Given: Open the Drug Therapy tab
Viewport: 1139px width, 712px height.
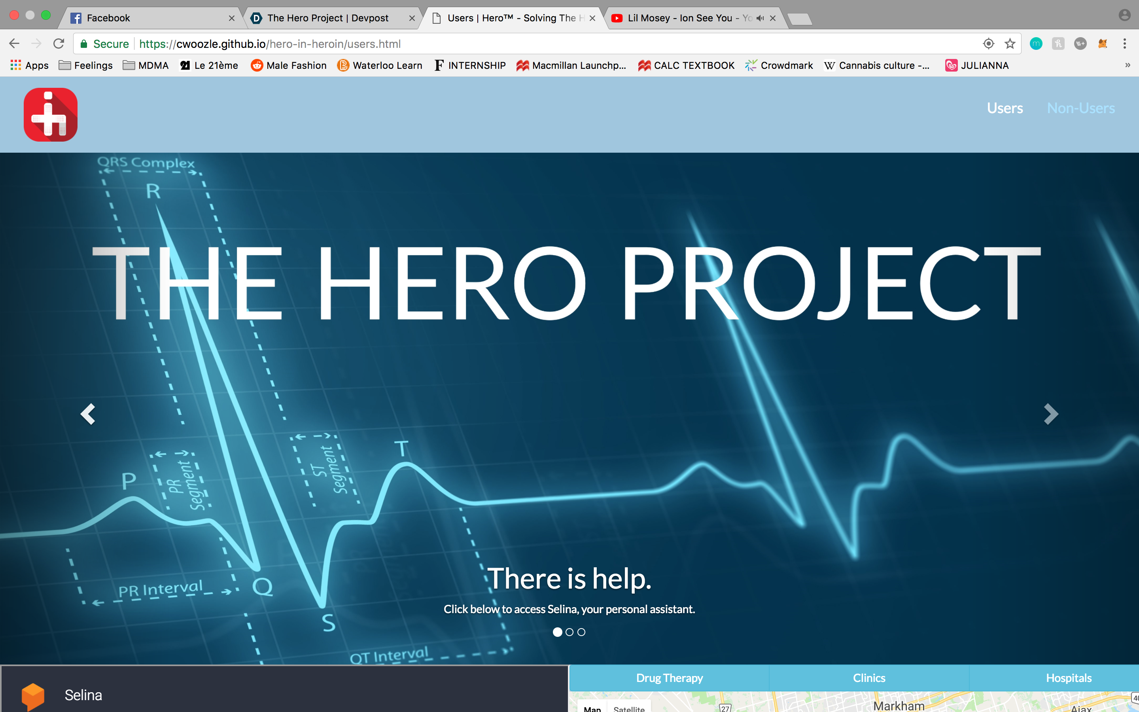Looking at the screenshot, I should [669, 678].
